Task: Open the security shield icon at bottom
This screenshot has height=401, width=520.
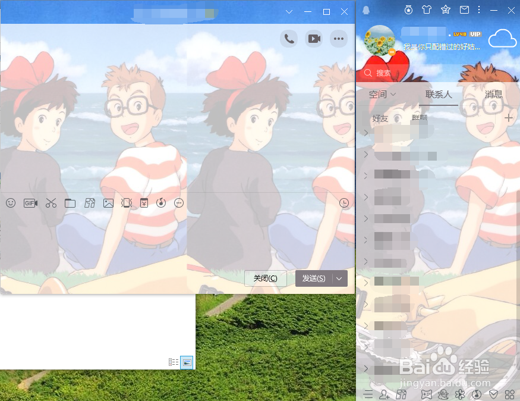Action: (493, 394)
